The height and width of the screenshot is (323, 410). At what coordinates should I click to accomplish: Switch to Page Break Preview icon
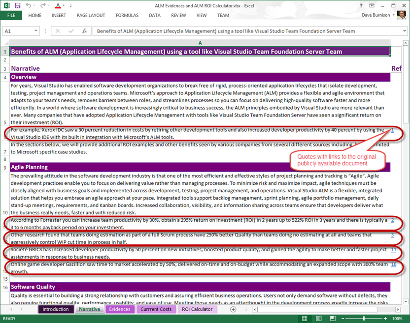(333, 318)
